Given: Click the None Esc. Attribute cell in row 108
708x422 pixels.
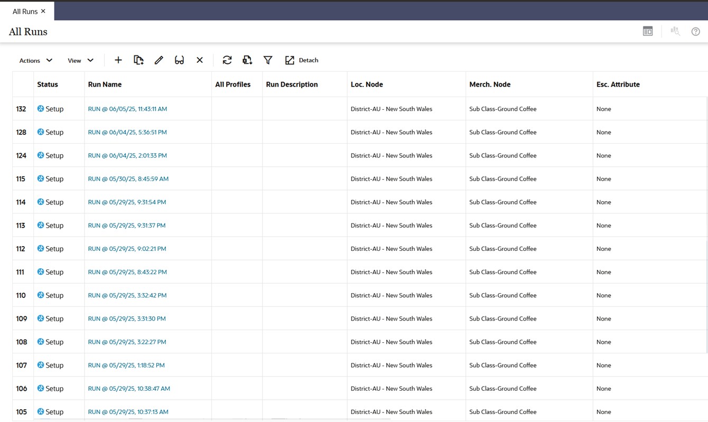Looking at the screenshot, I should [604, 341].
